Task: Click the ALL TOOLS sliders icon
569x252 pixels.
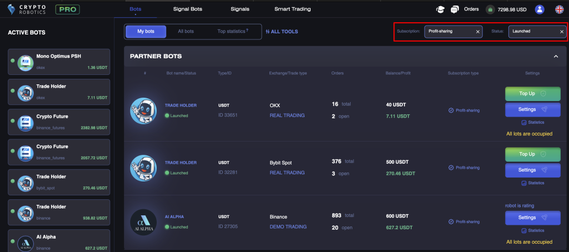Action: (x=268, y=32)
